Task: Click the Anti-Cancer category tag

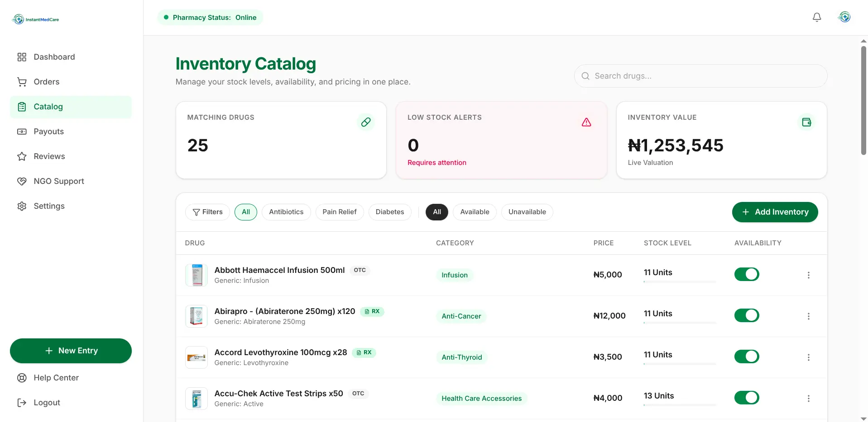Action: pos(461,316)
